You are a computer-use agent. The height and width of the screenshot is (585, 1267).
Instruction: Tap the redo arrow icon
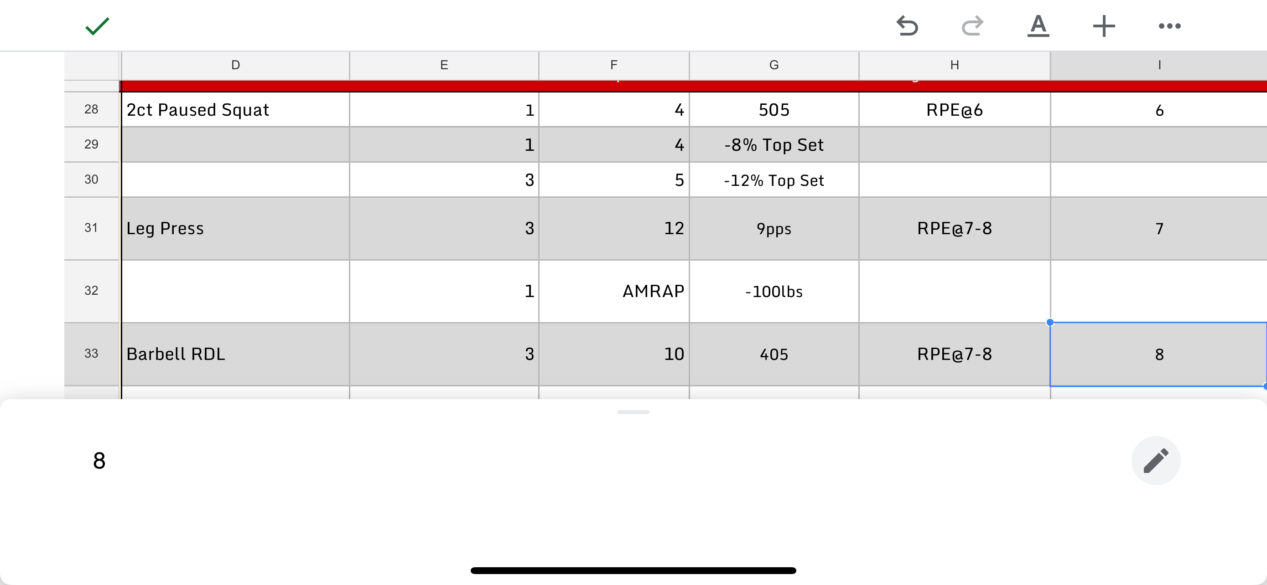point(972,26)
